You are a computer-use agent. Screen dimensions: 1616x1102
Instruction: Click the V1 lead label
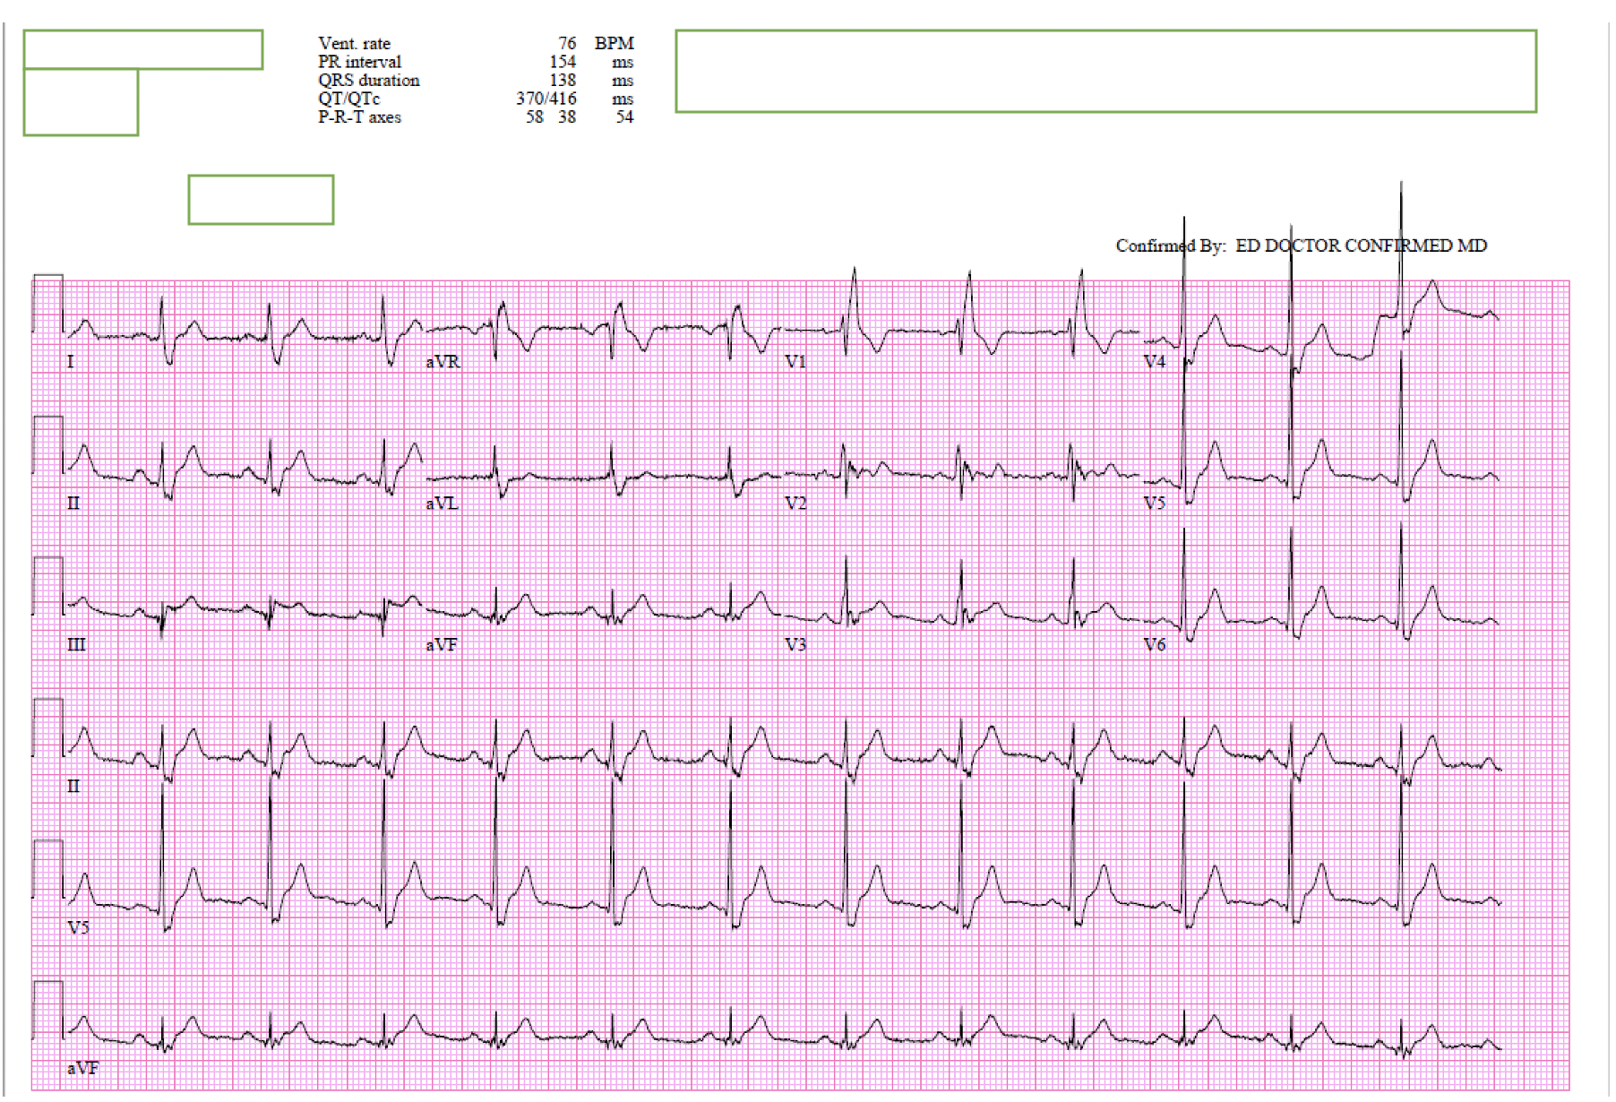(795, 362)
